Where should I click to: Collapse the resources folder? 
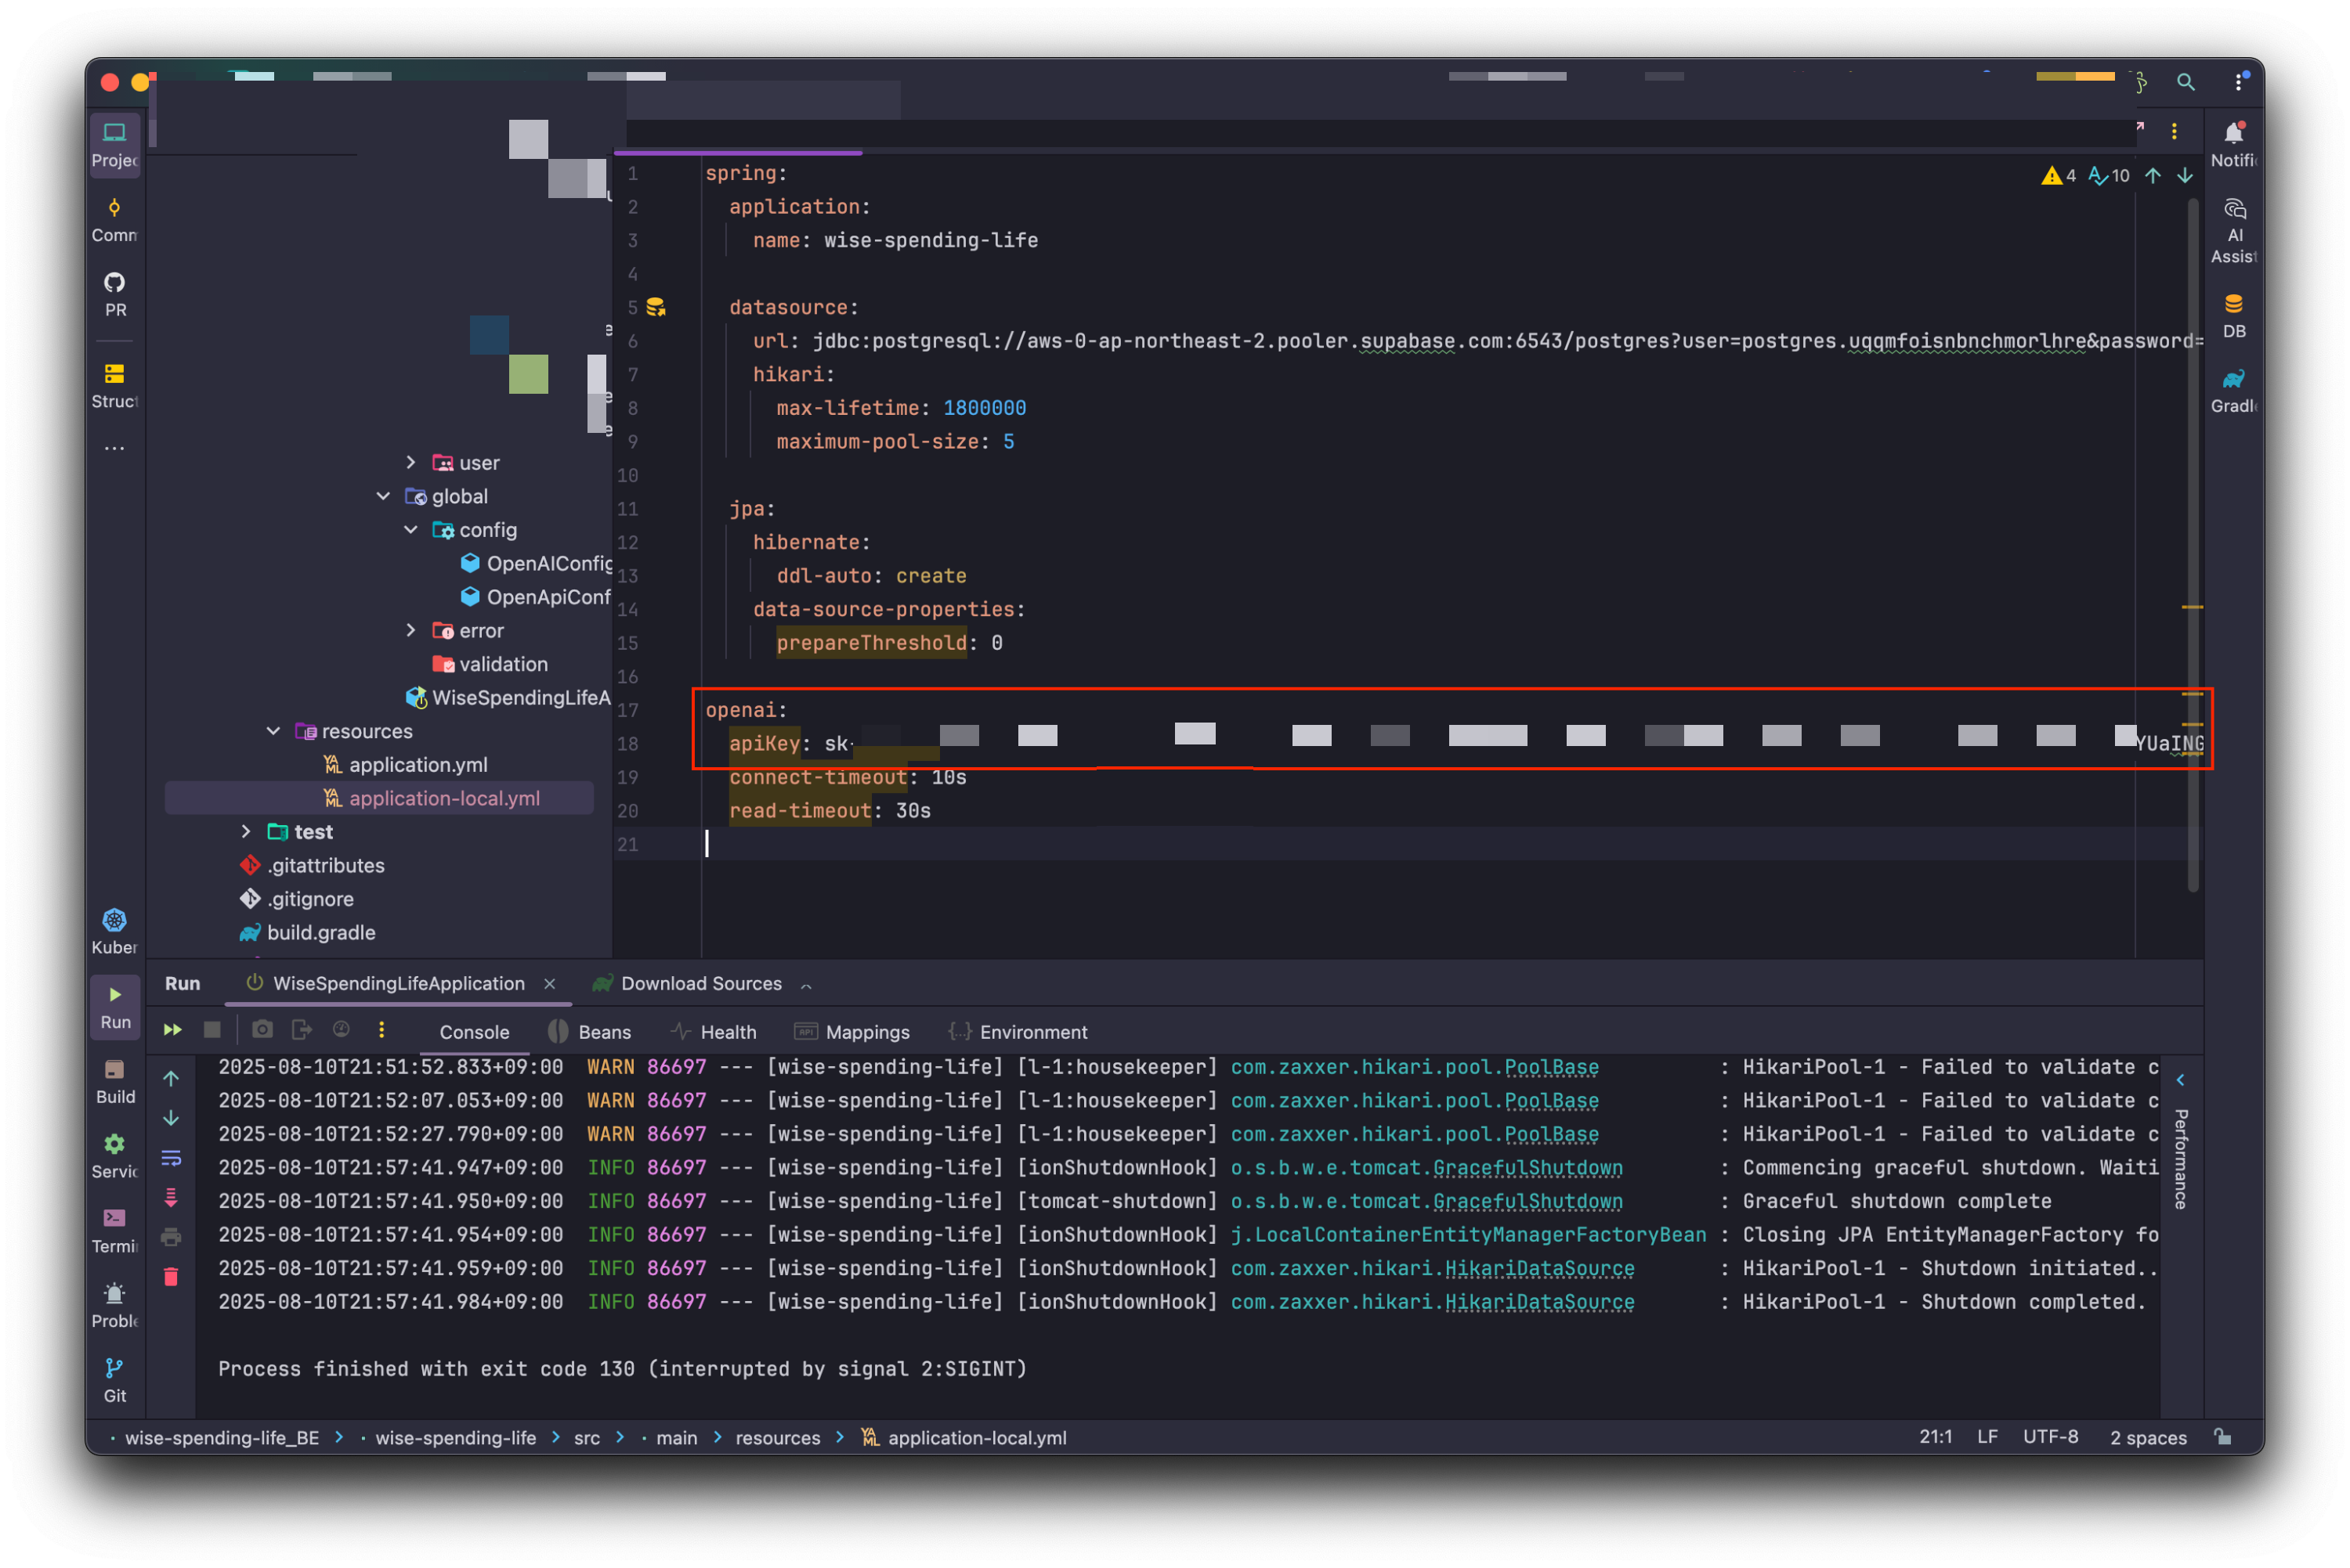[x=273, y=731]
